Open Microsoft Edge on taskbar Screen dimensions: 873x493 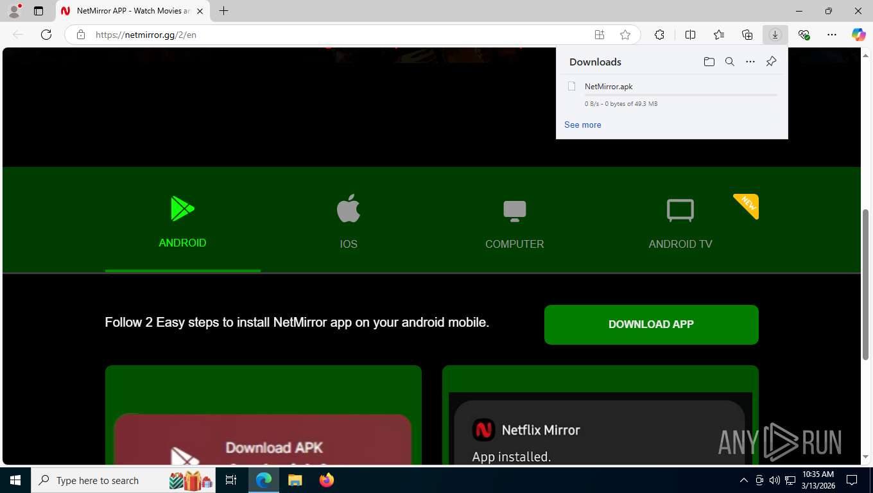(x=264, y=480)
